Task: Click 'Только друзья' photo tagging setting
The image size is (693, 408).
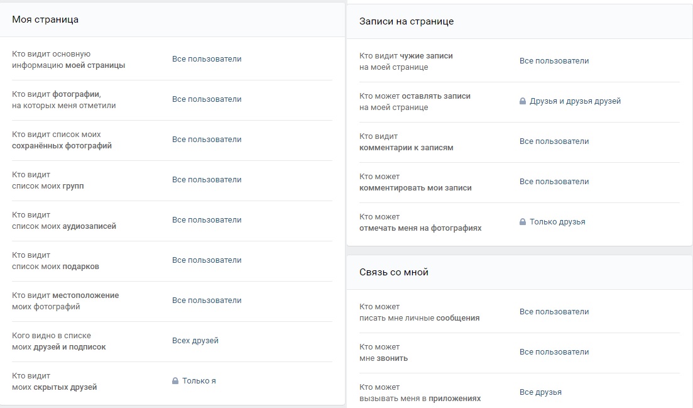Action: pos(557,222)
